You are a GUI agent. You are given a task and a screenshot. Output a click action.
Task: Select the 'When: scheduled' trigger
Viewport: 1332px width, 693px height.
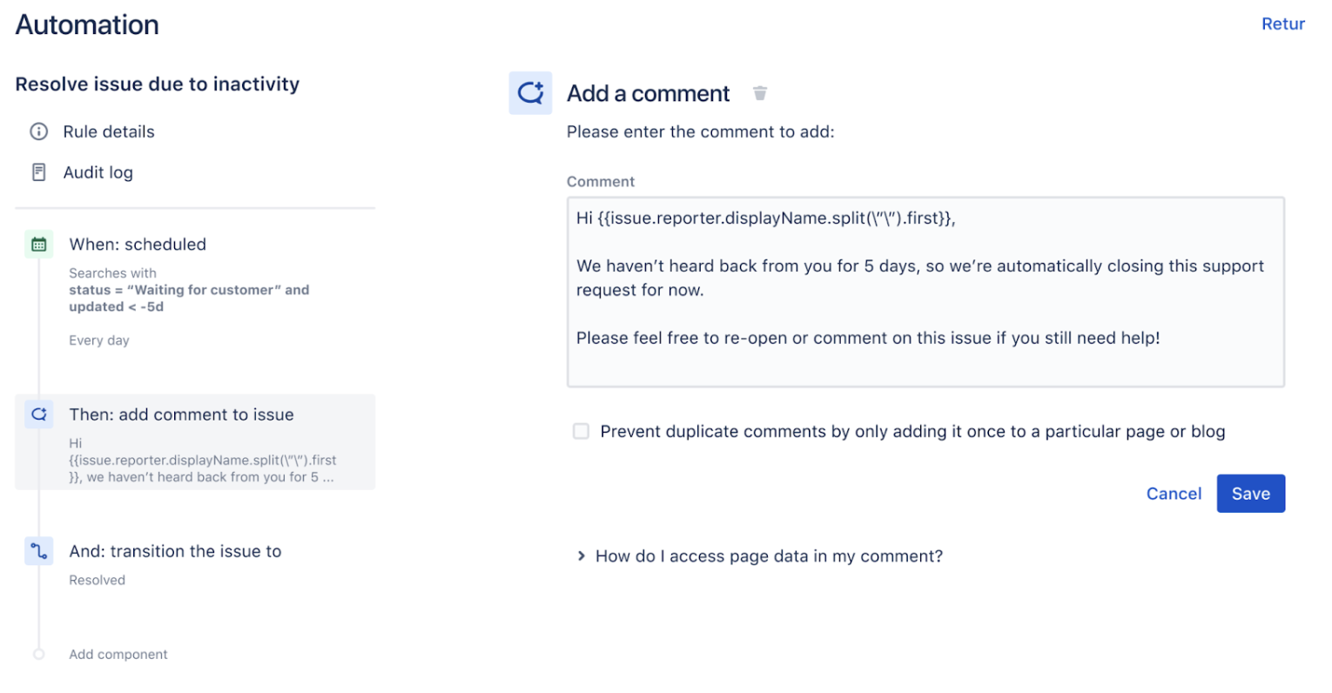pos(138,245)
